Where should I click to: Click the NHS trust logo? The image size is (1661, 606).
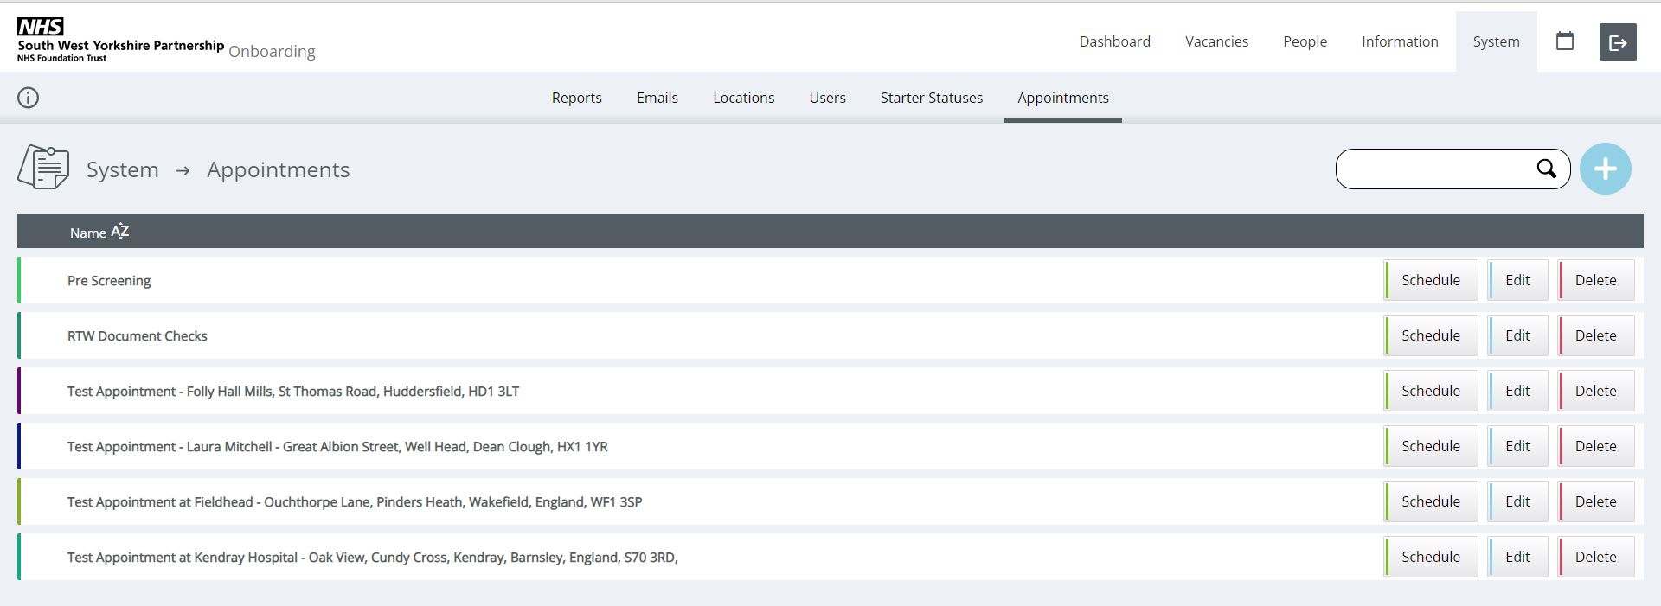click(x=120, y=41)
